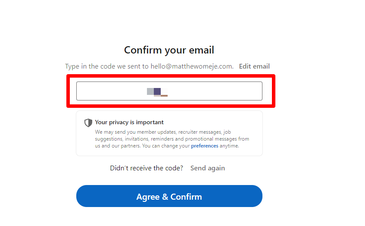Follow the preferences link
The height and width of the screenshot is (226, 365).
[x=205, y=146]
